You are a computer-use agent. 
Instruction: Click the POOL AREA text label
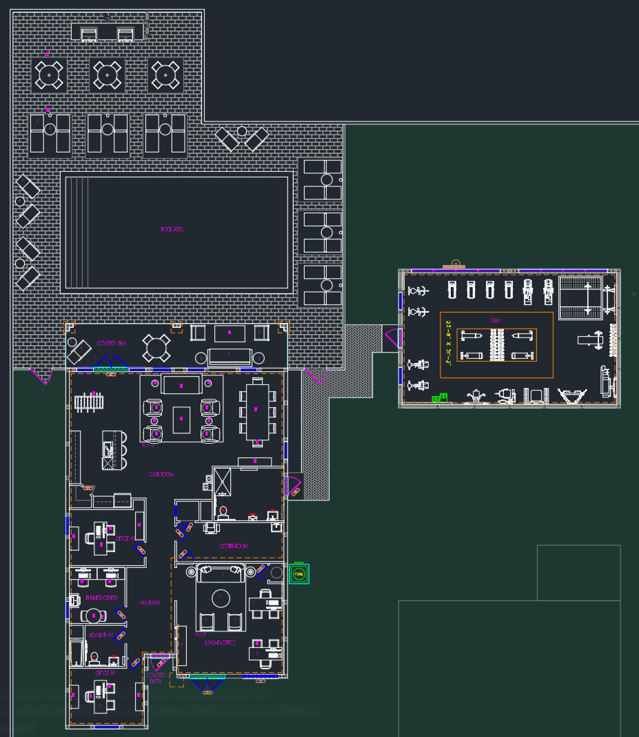tap(172, 229)
